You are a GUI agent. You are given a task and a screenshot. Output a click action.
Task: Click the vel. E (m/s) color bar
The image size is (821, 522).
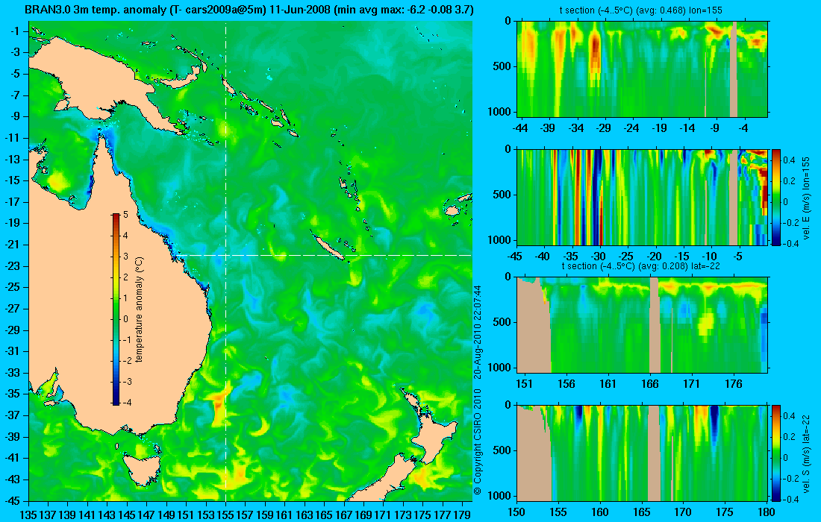point(775,197)
